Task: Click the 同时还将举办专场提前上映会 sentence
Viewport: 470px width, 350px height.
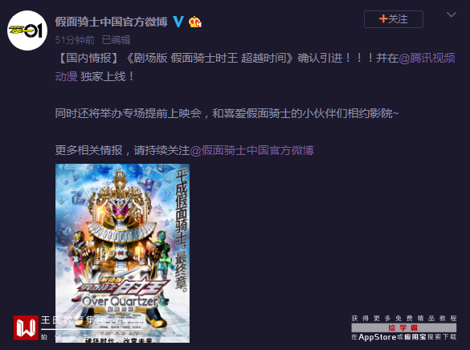Action: [x=129, y=113]
